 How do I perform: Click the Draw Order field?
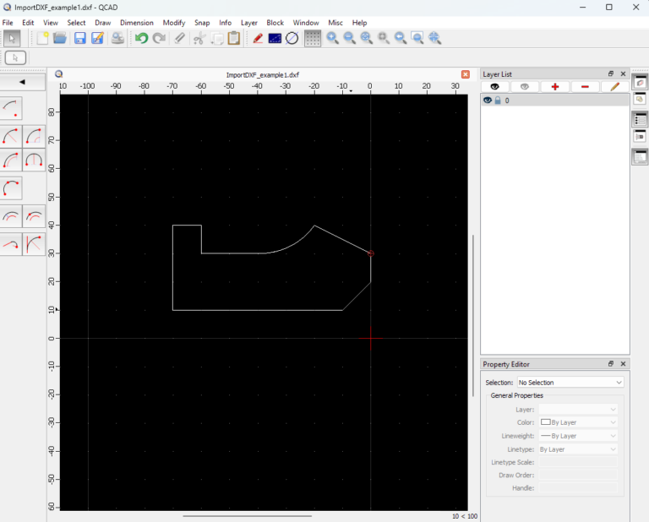(578, 476)
